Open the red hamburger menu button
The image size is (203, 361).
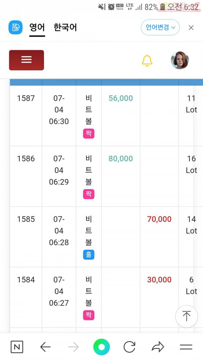(26, 60)
